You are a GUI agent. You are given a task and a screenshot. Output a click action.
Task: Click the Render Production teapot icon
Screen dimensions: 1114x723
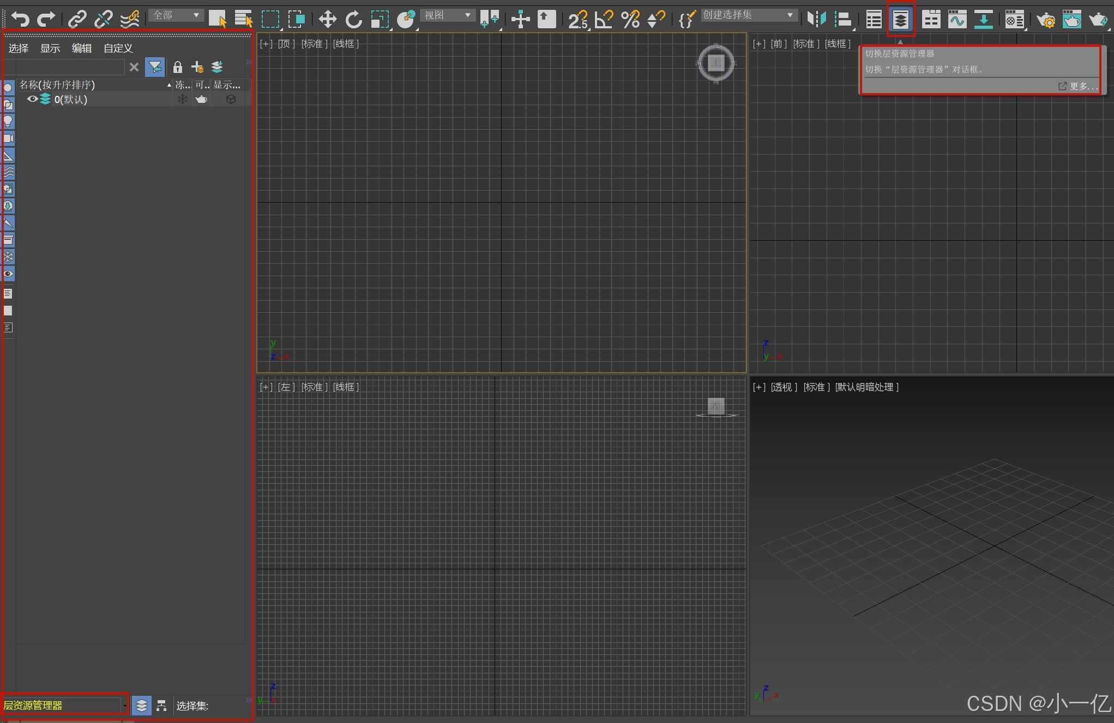click(x=1098, y=20)
